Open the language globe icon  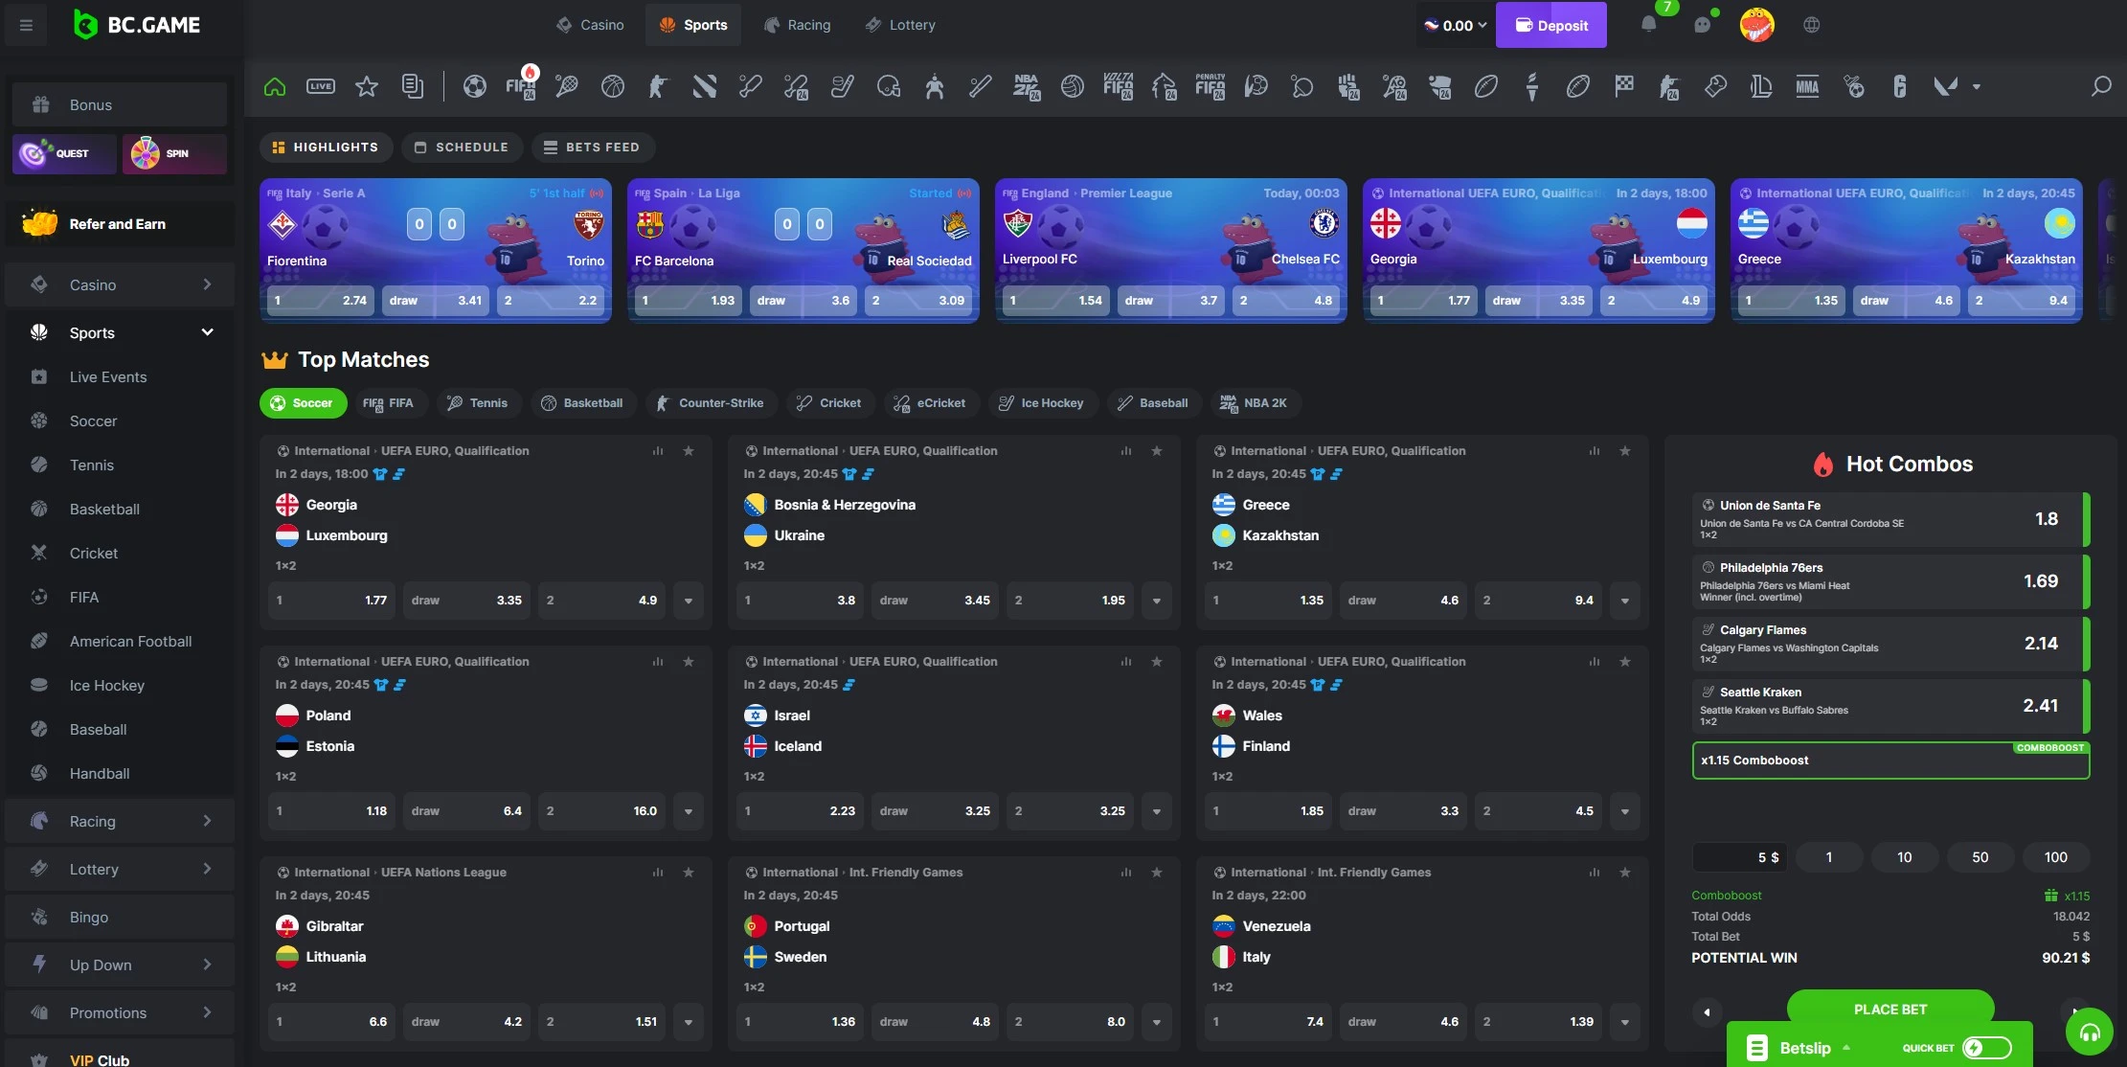coord(1811,25)
